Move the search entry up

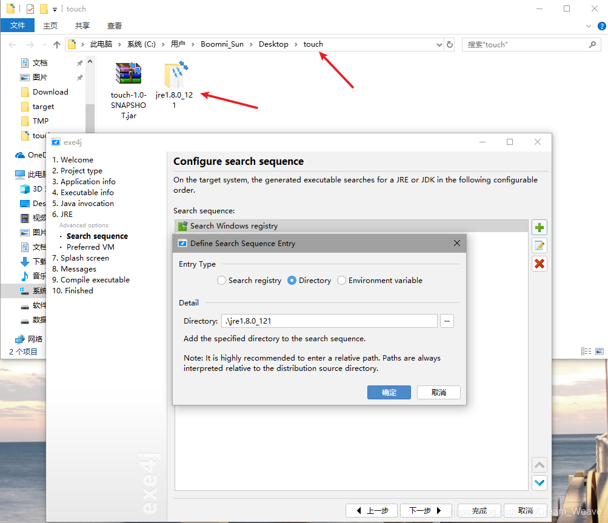[539, 464]
